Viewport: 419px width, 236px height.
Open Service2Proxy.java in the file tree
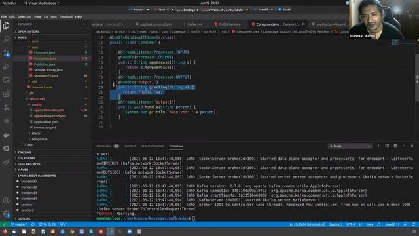(48, 70)
